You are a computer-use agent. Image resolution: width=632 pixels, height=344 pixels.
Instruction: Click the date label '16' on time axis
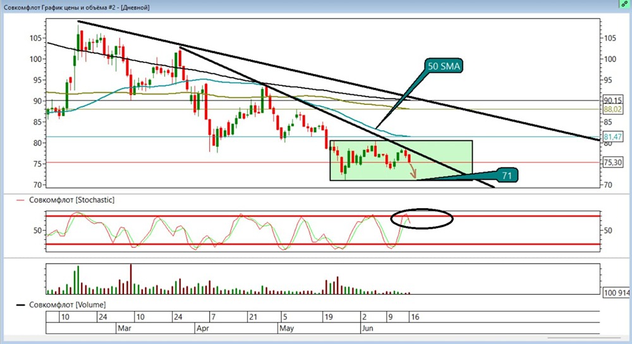415,317
